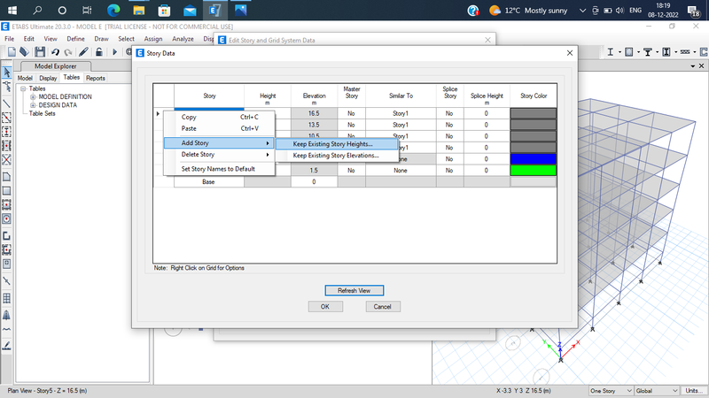The image size is (709, 398).
Task: Run analysis with the play arrow icon
Action: click(x=114, y=52)
